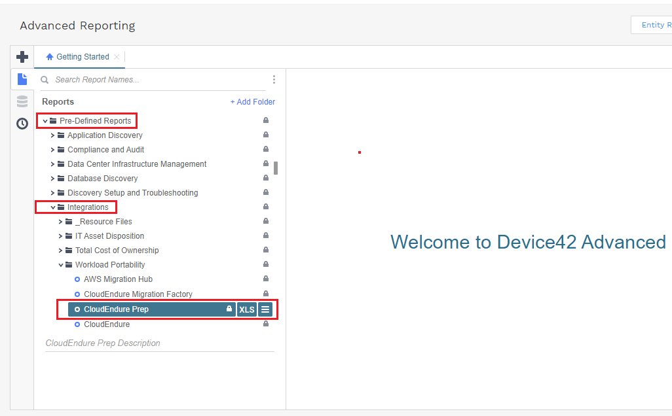Open the Reports document icon in sidebar
Screen dimensions: 672x416
pyautogui.click(x=22, y=79)
